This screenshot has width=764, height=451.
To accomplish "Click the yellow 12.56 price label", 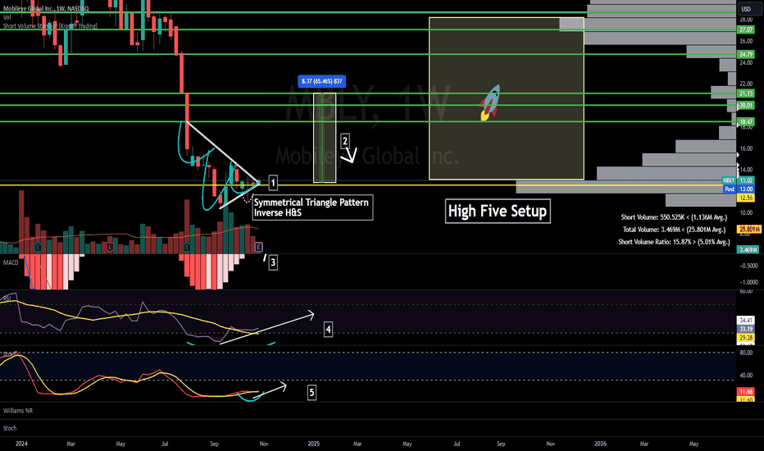I will [x=746, y=198].
